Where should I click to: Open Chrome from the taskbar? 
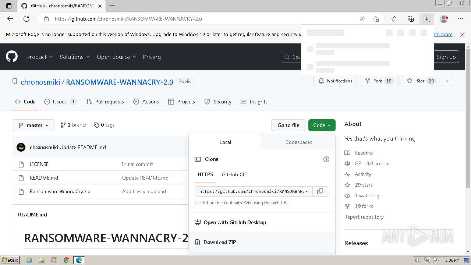(x=67, y=260)
